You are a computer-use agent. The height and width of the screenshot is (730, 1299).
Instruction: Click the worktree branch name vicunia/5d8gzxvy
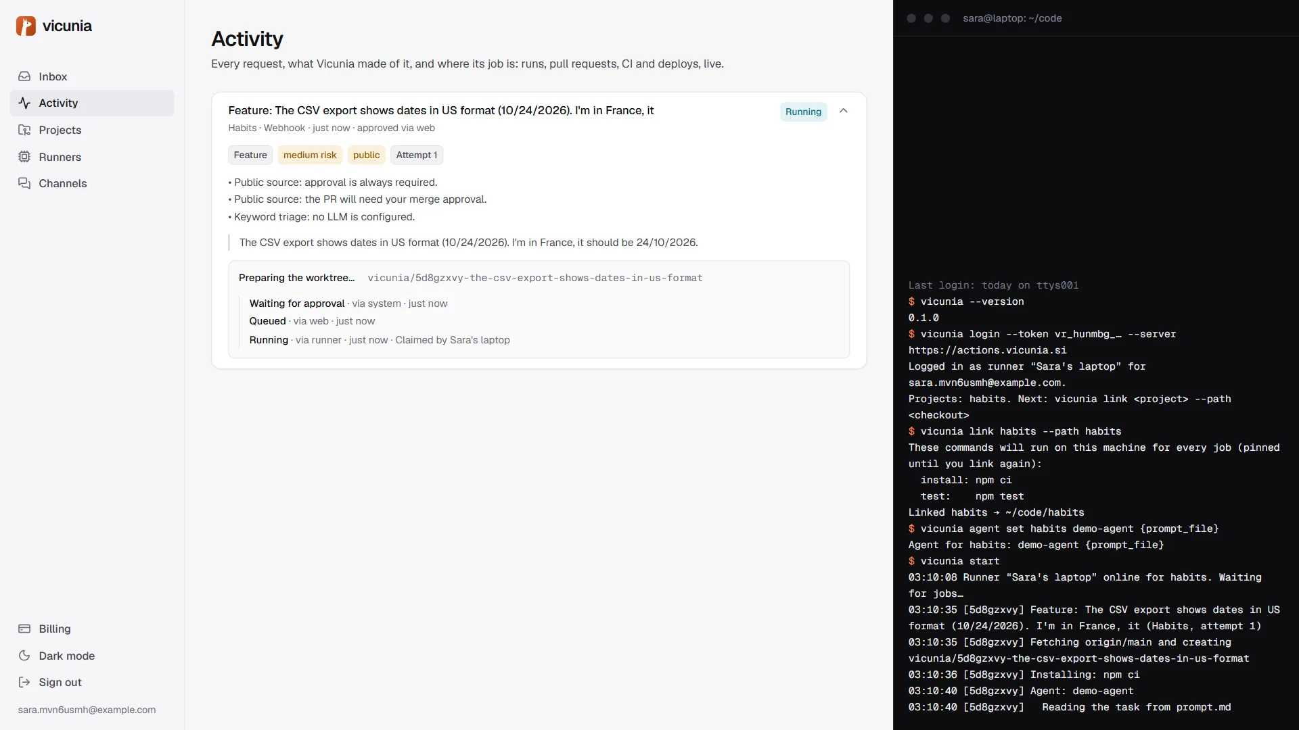click(x=535, y=278)
